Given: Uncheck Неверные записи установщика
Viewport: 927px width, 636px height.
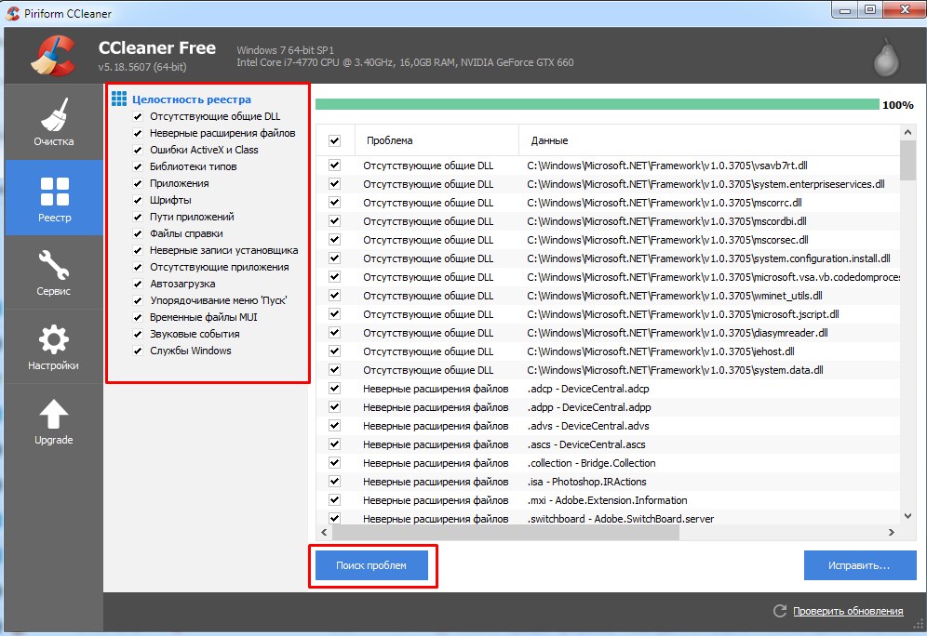Looking at the screenshot, I should coord(138,250).
